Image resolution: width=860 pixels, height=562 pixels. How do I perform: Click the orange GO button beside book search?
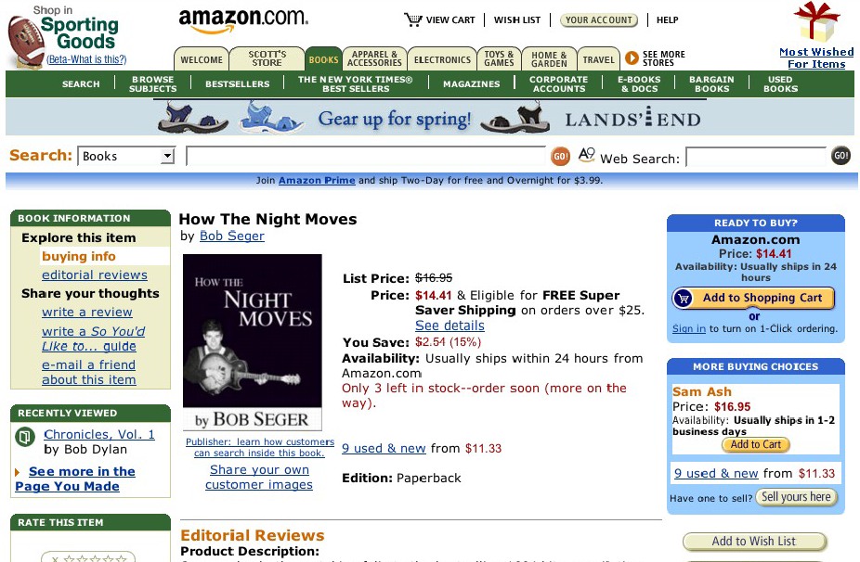[x=560, y=156]
